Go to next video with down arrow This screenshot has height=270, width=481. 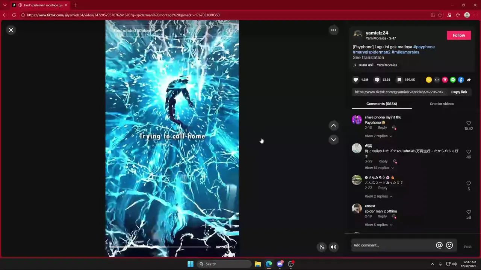(333, 139)
